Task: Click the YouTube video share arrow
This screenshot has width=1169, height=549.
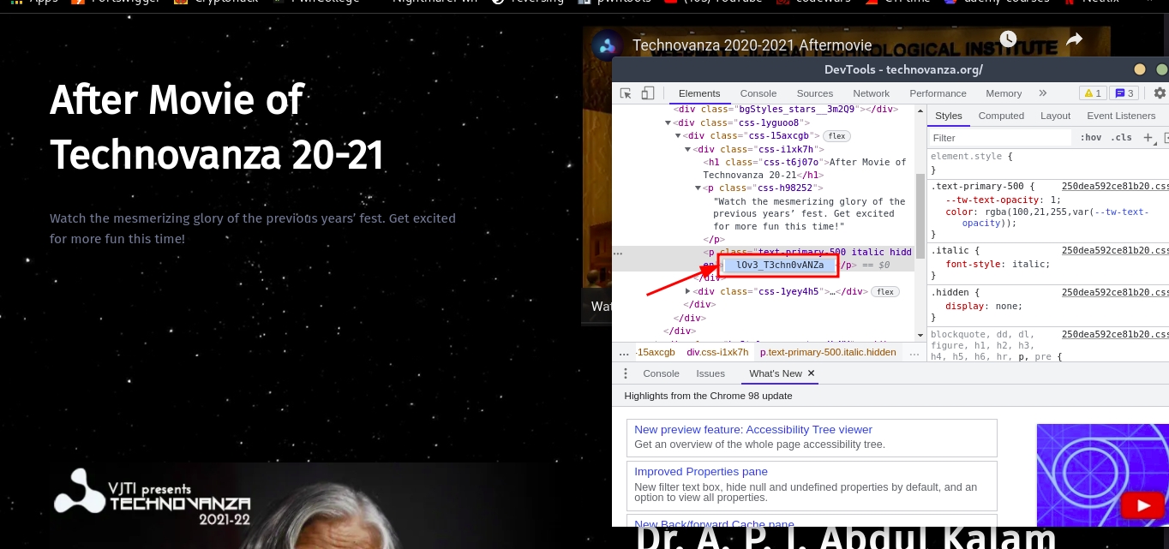Action: coord(1074,39)
